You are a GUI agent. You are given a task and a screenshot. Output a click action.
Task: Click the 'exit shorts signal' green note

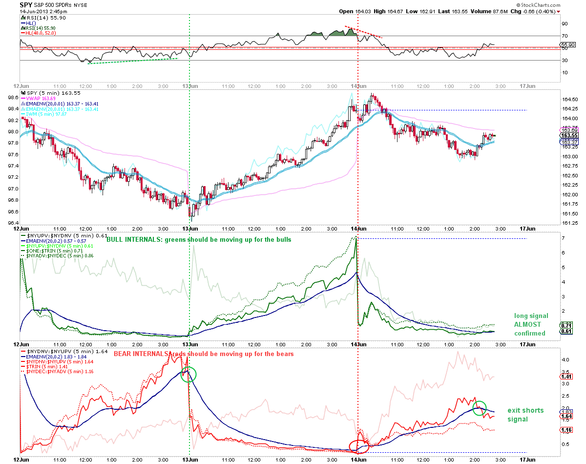point(525,415)
